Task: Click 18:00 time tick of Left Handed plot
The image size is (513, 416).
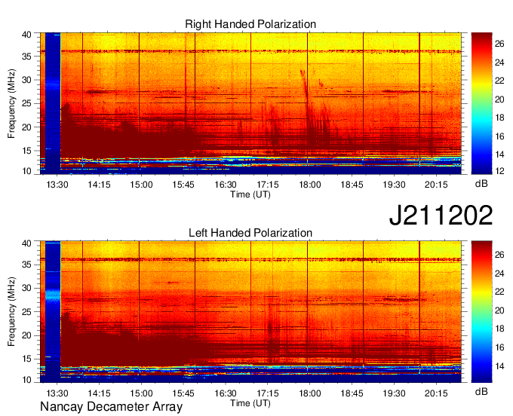Action: [x=310, y=393]
